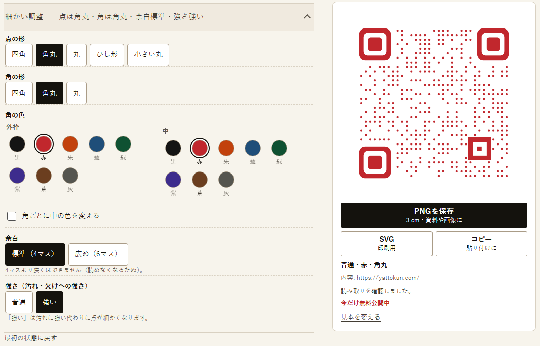Click 読み取りを確認しました。 status text
Viewport: 540px width, 346px height.
[376, 291]
